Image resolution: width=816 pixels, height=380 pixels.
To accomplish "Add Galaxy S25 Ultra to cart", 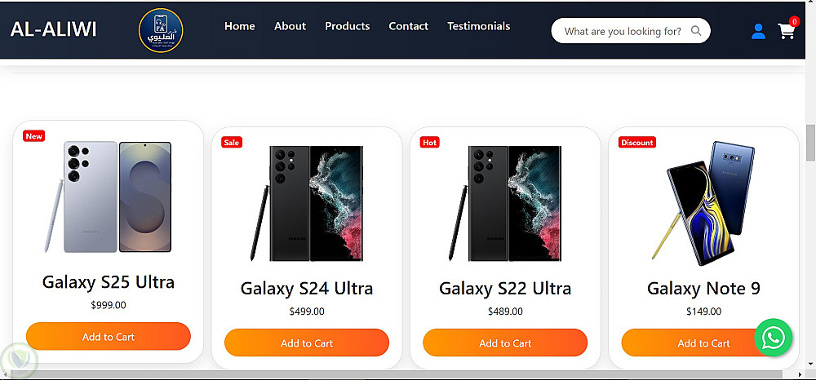I will point(109,337).
